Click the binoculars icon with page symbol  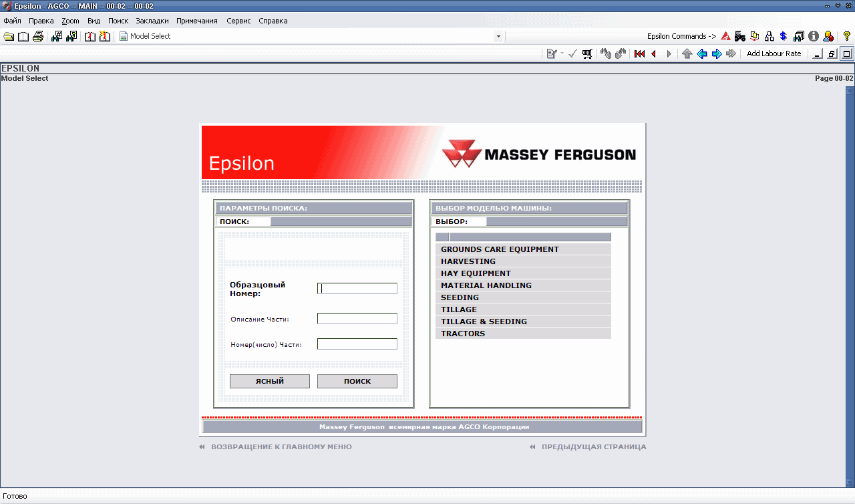(71, 36)
